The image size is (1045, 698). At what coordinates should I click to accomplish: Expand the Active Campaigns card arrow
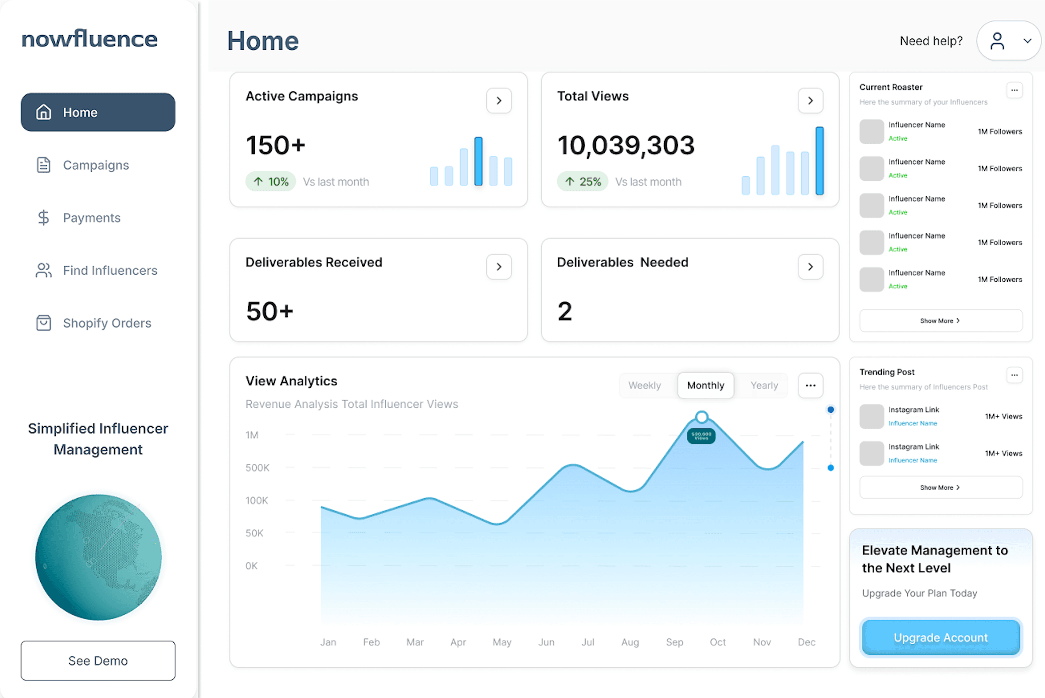[x=499, y=100]
